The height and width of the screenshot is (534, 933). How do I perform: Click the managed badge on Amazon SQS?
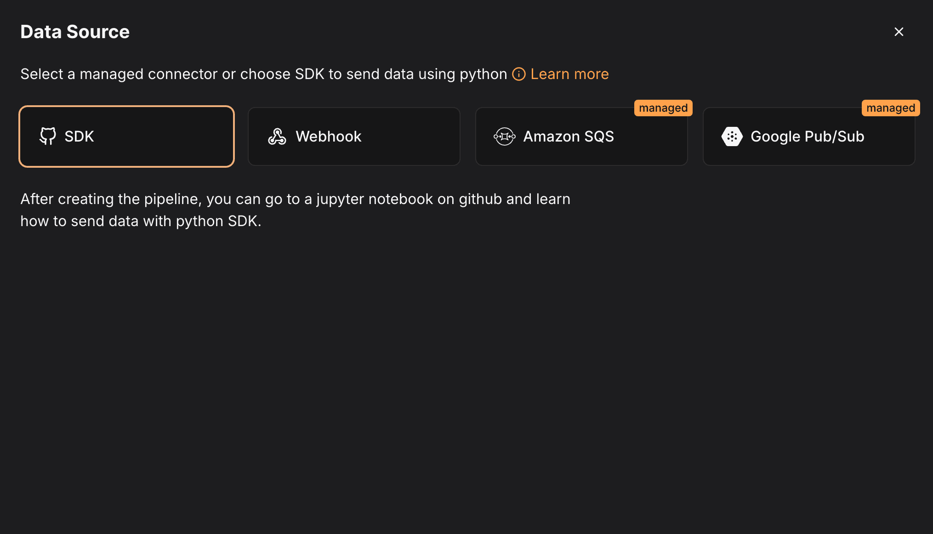click(663, 108)
